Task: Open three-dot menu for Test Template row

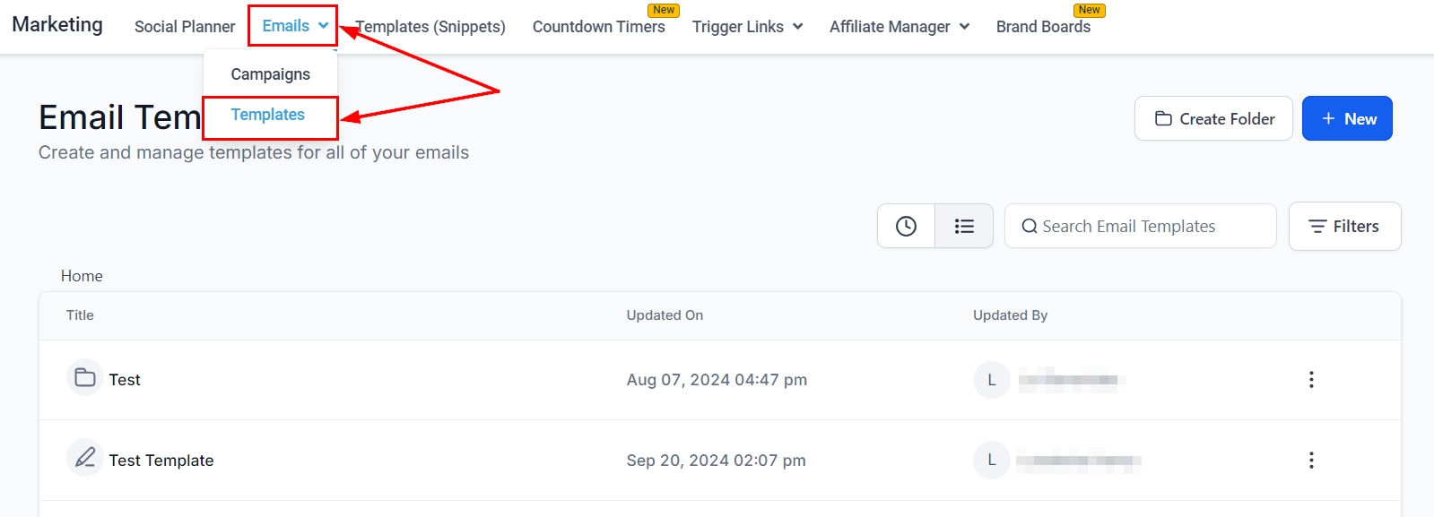Action: point(1311,461)
